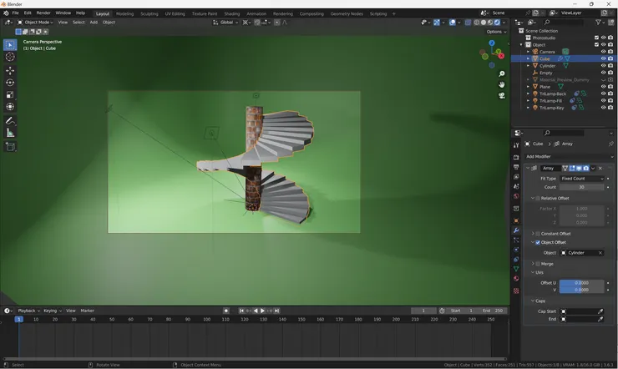Enable the Relative Offset checkbox
The image size is (618, 369).
pyautogui.click(x=537, y=198)
